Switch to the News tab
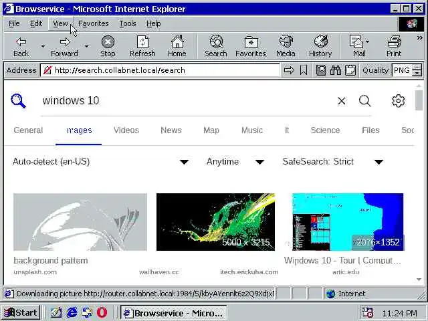This screenshot has width=428, height=321. point(171,130)
